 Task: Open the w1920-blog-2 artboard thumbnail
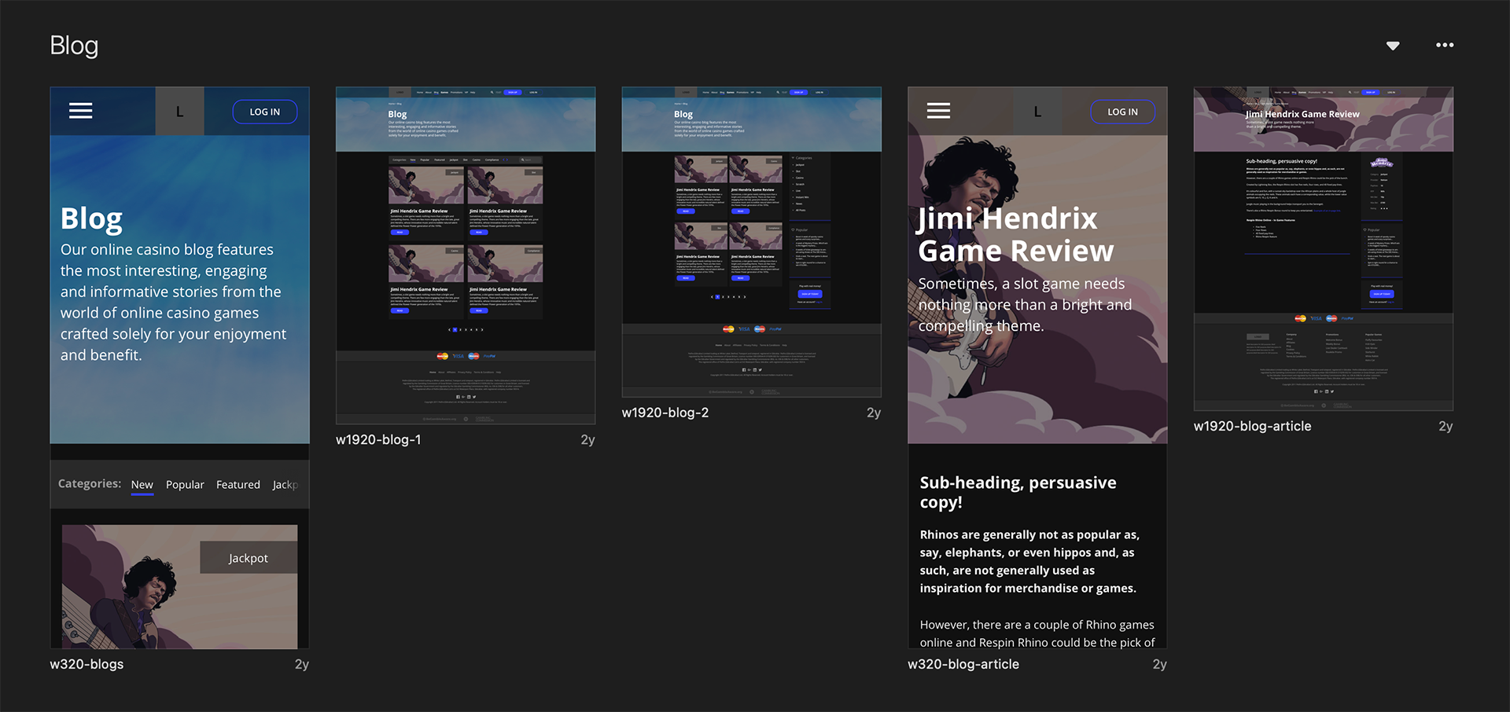click(x=751, y=242)
